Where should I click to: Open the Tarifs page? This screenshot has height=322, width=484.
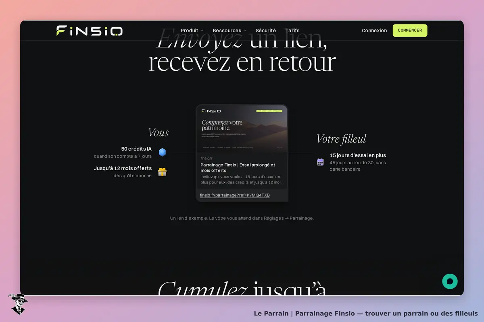(x=292, y=31)
